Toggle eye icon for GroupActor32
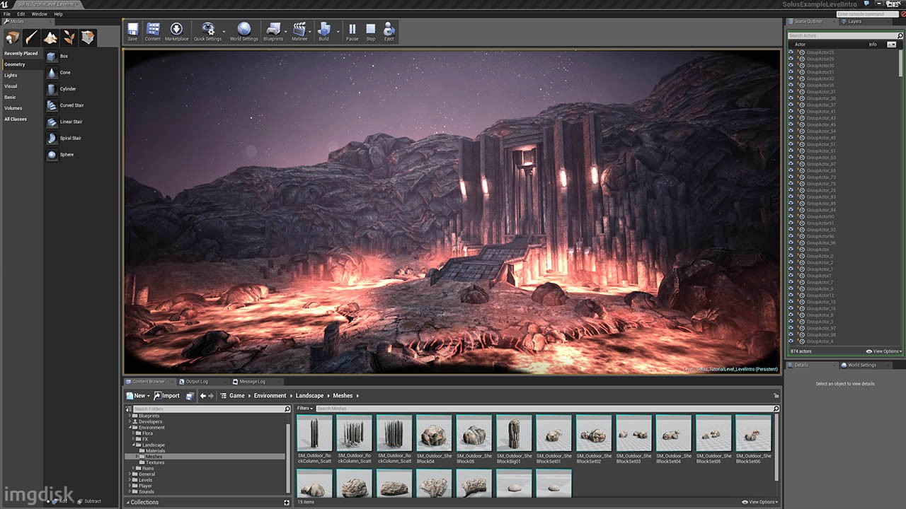This screenshot has width=906, height=509. (791, 78)
